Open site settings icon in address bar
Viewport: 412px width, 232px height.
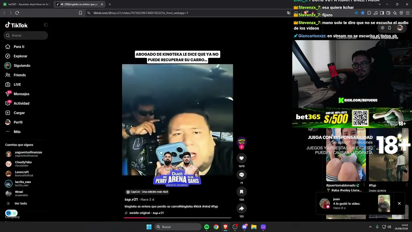point(89,13)
